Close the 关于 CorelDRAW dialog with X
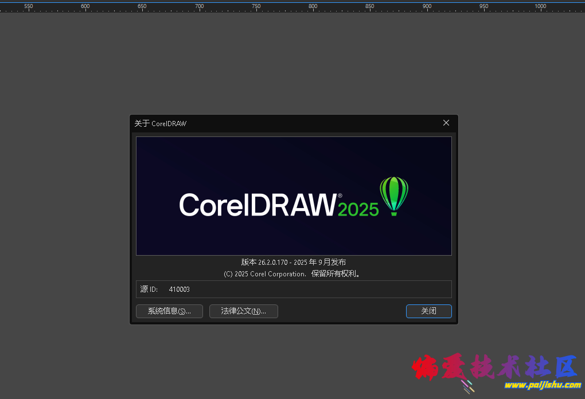Viewport: 585px width, 399px height. [446, 123]
